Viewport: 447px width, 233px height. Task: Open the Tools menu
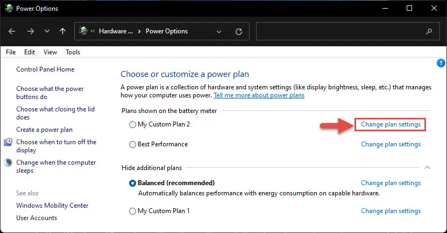click(73, 52)
